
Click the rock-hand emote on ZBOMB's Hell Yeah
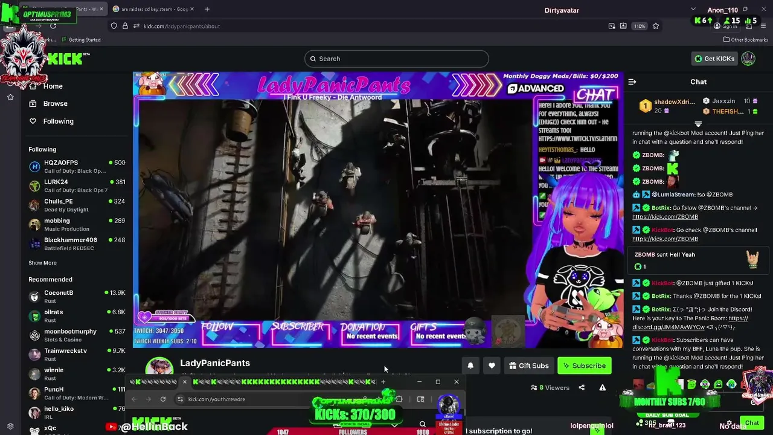click(x=752, y=260)
